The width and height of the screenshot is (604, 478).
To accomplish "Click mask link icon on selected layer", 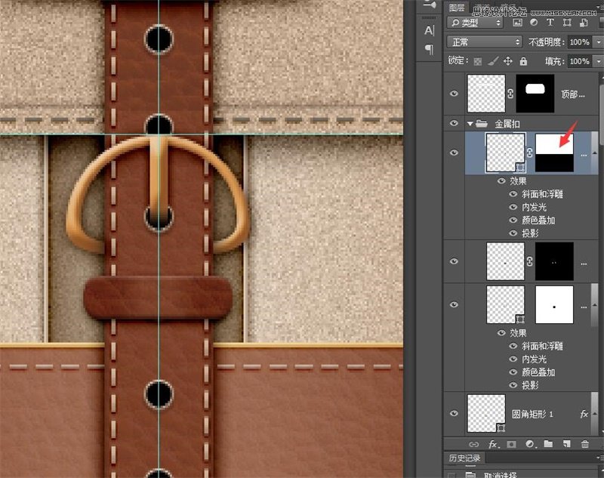I will click(x=530, y=153).
